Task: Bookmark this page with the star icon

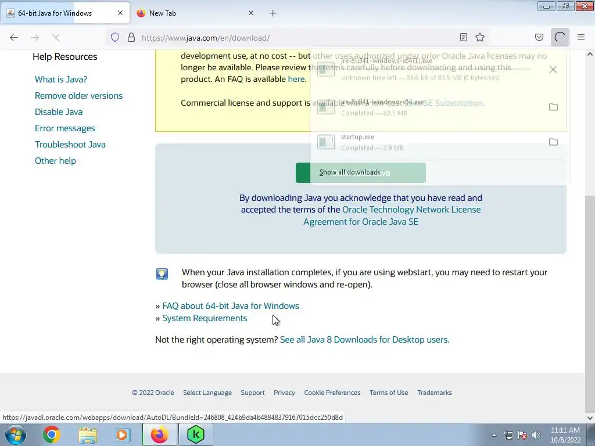Action: pyautogui.click(x=480, y=37)
